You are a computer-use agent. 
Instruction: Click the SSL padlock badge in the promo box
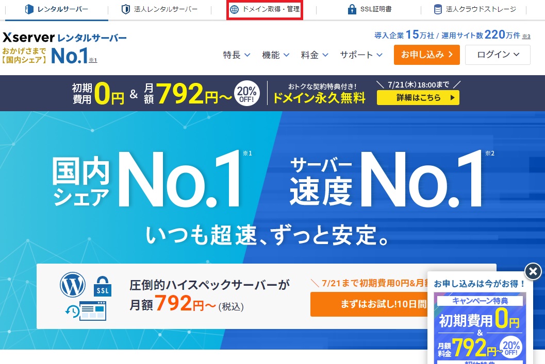pyautogui.click(x=103, y=286)
